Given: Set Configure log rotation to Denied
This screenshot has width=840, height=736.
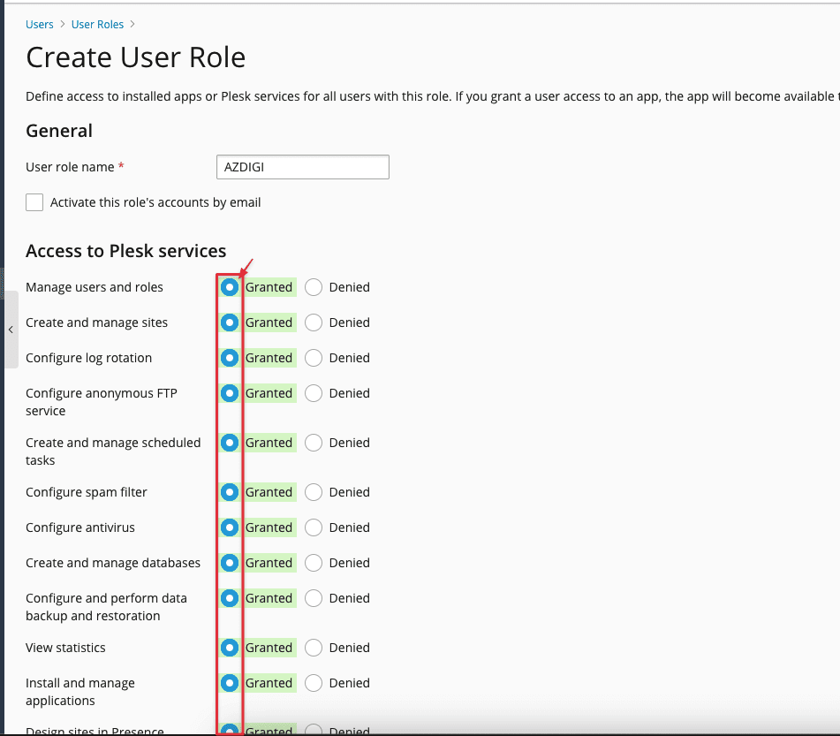Looking at the screenshot, I should [x=314, y=358].
